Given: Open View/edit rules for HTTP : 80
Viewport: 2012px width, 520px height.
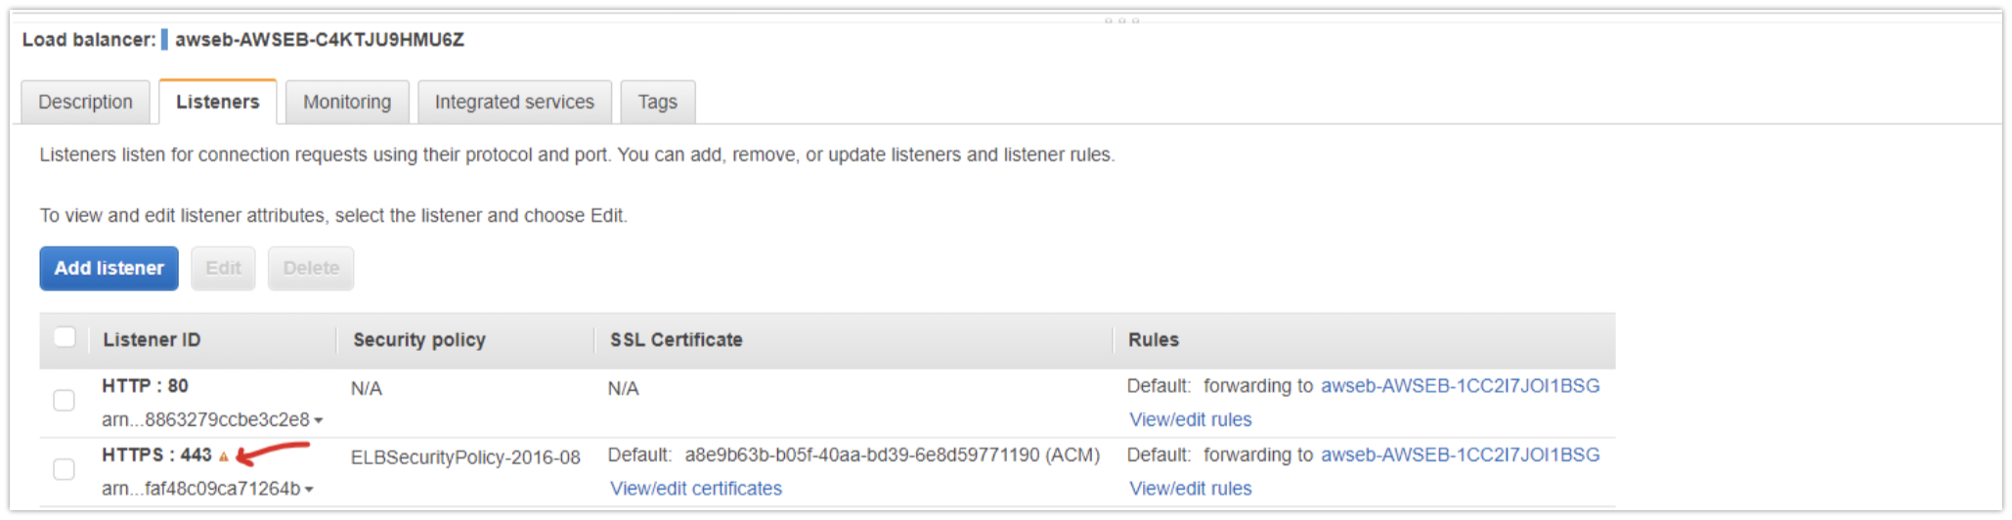Looking at the screenshot, I should (x=1190, y=419).
